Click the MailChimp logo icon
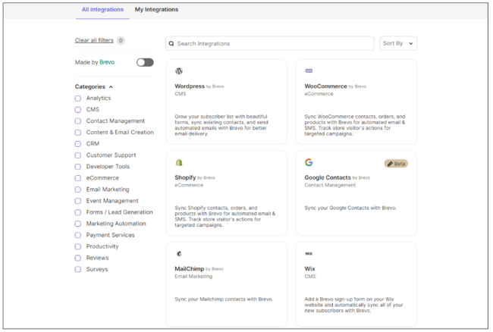Image resolution: width=493 pixels, height=332 pixels. point(179,254)
